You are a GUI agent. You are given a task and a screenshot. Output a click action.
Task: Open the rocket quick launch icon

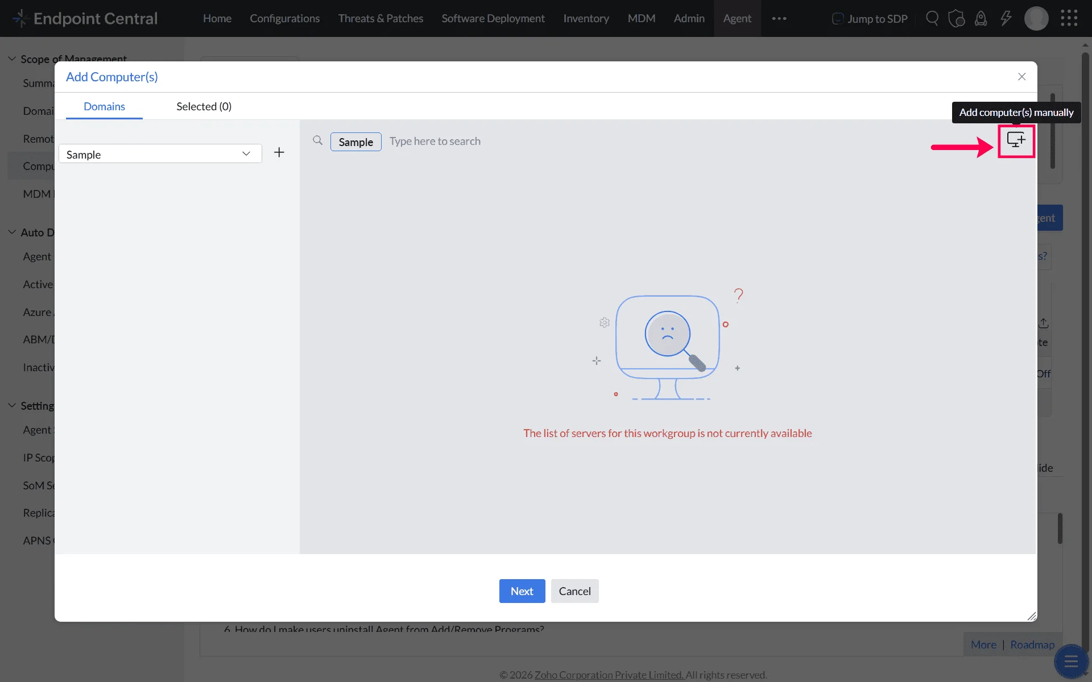(x=981, y=18)
